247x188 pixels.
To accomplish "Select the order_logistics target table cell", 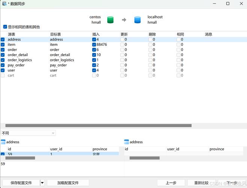I will coord(62,60).
